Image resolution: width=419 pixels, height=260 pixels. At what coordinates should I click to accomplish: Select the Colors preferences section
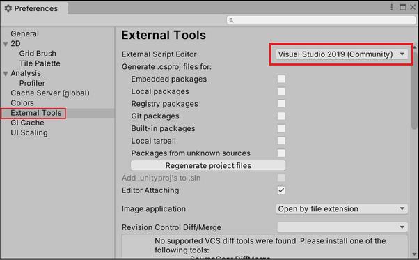point(22,103)
